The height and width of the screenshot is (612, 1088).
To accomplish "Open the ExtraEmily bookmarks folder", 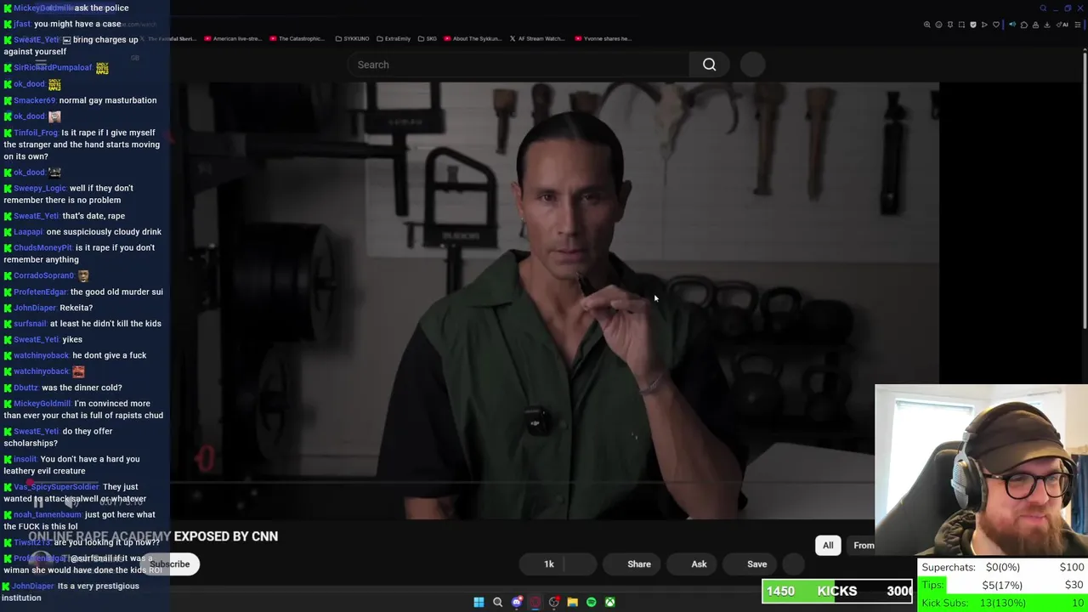I will 394,38.
